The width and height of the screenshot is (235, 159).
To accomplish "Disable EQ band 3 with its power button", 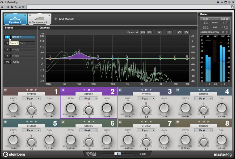I will (120, 90).
